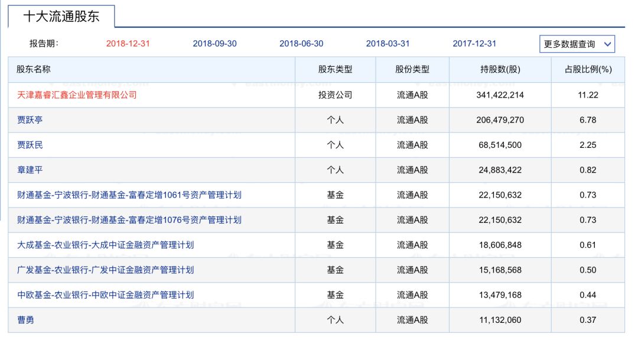Open the 富春定增1076号资产管理计划 fund link

(x=129, y=220)
